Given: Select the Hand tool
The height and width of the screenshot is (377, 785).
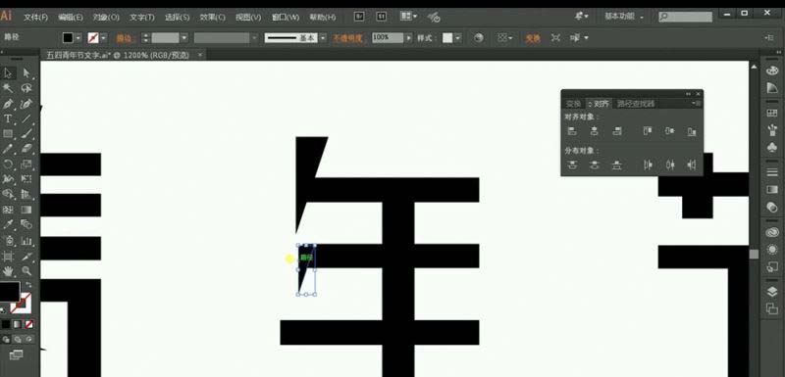Looking at the screenshot, I should coord(8,271).
